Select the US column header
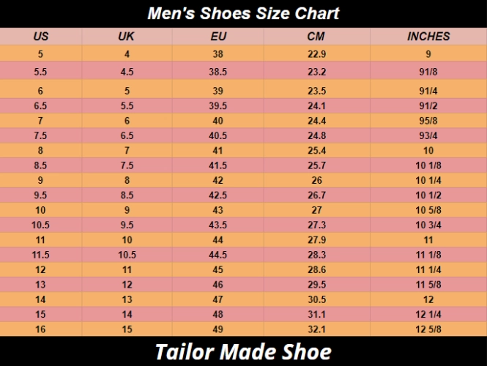487x366 pixels. point(41,36)
